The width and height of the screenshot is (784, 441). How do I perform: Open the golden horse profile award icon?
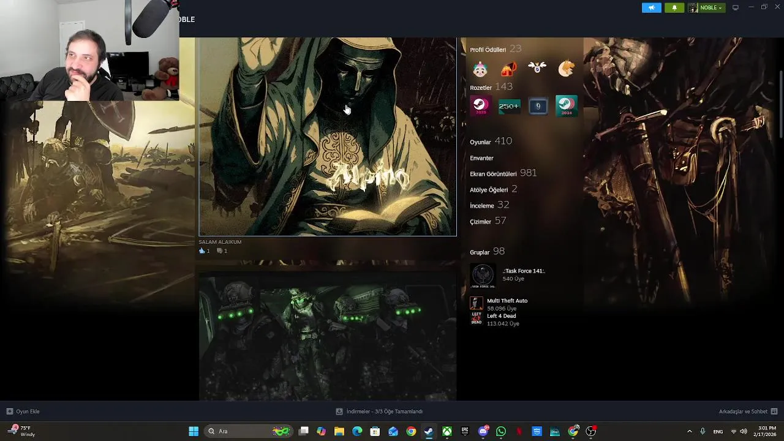(567, 69)
